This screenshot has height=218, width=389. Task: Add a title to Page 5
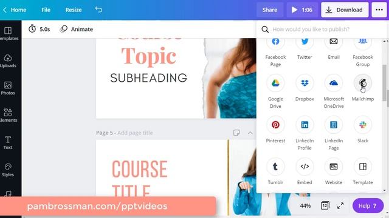pos(135,133)
